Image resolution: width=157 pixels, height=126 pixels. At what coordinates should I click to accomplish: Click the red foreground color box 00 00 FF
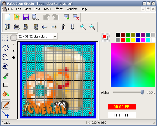[x=122, y=107]
